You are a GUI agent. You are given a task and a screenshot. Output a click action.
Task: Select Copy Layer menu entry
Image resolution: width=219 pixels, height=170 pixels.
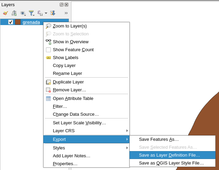tap(87, 66)
